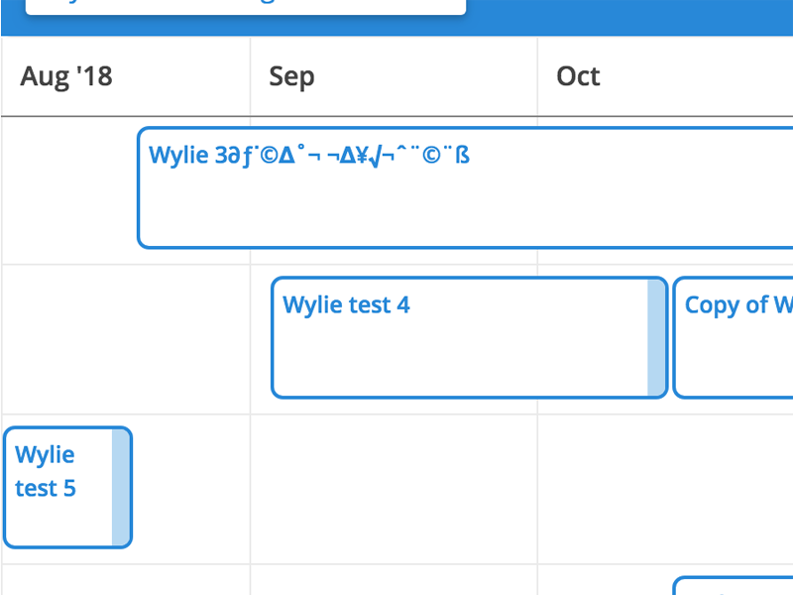Grab the resize handle of Wylie test 4
The height and width of the screenshot is (595, 793).
click(x=656, y=337)
